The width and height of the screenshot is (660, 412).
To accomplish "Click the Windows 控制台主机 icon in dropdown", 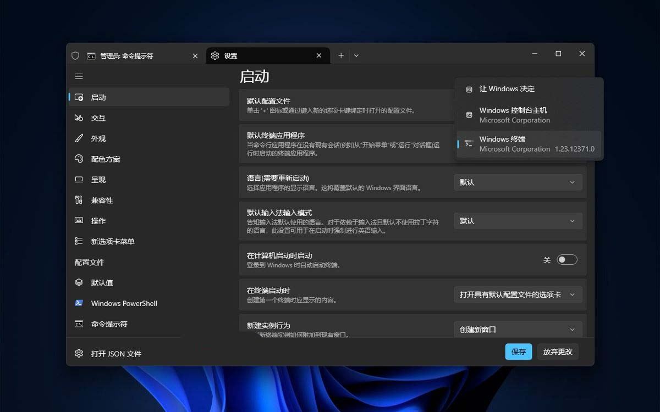I will [469, 115].
